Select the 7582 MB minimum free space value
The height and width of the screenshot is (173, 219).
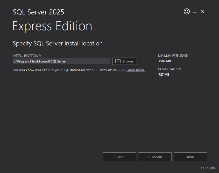point(165,61)
